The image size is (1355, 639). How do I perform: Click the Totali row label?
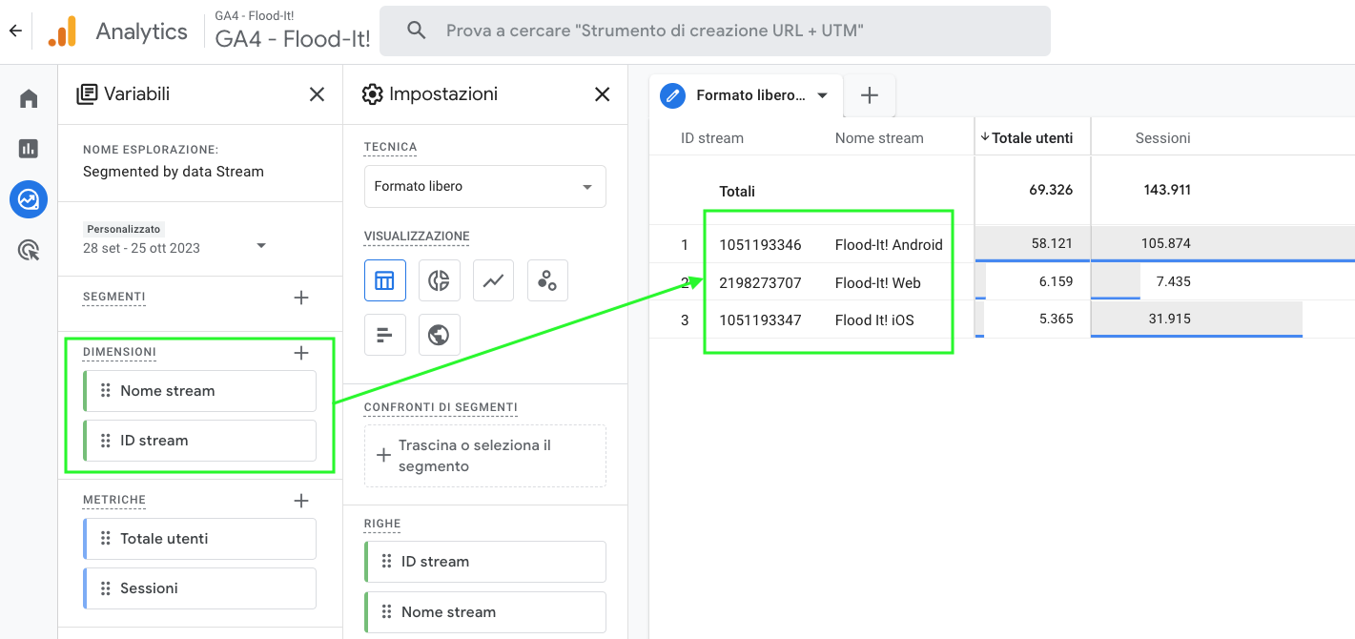pyautogui.click(x=737, y=192)
